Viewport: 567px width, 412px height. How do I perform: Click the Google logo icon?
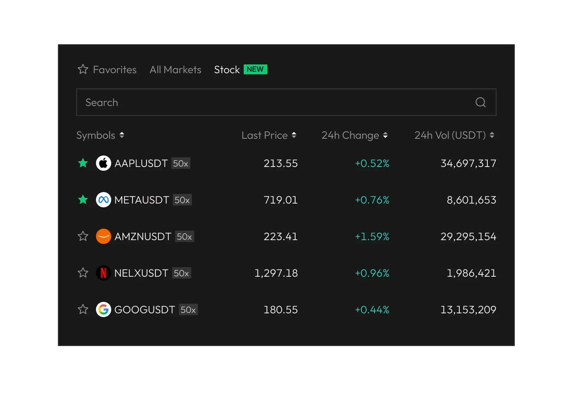(103, 309)
